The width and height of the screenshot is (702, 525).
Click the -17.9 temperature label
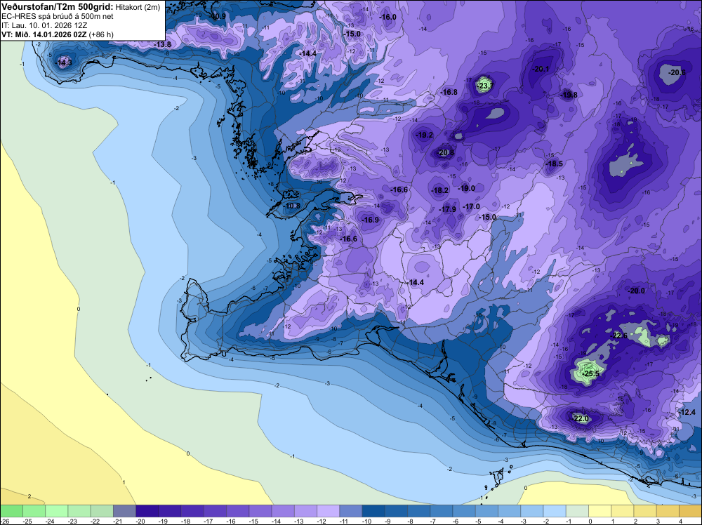pos(446,209)
